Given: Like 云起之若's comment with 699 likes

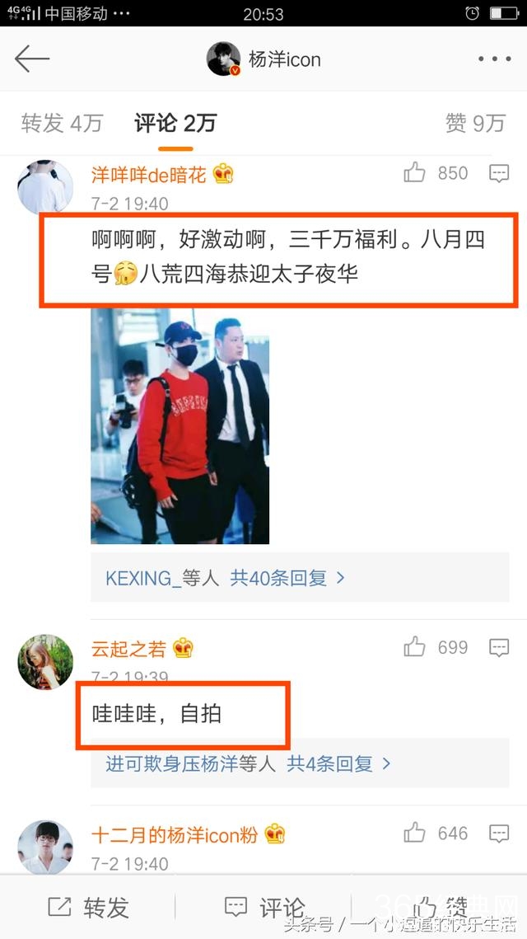Looking at the screenshot, I should point(414,647).
